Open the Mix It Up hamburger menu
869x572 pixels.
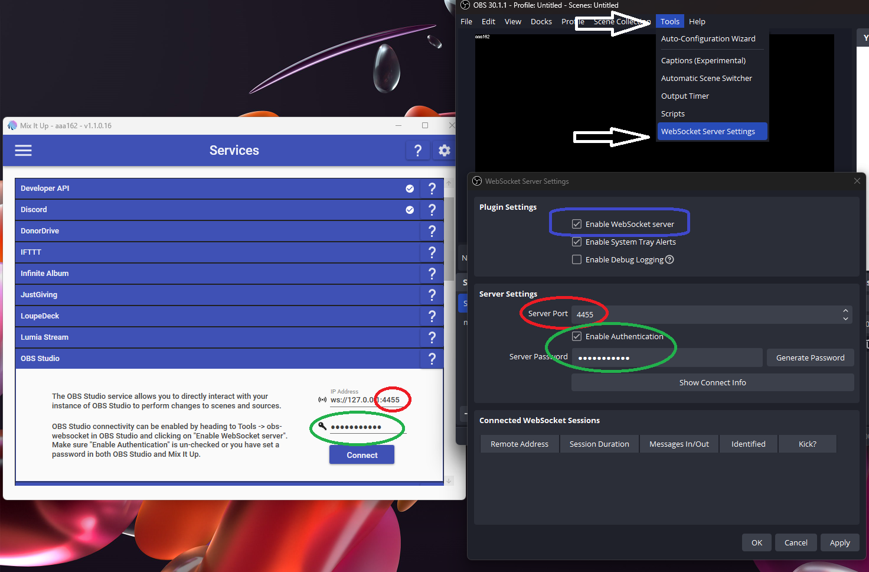(23, 151)
